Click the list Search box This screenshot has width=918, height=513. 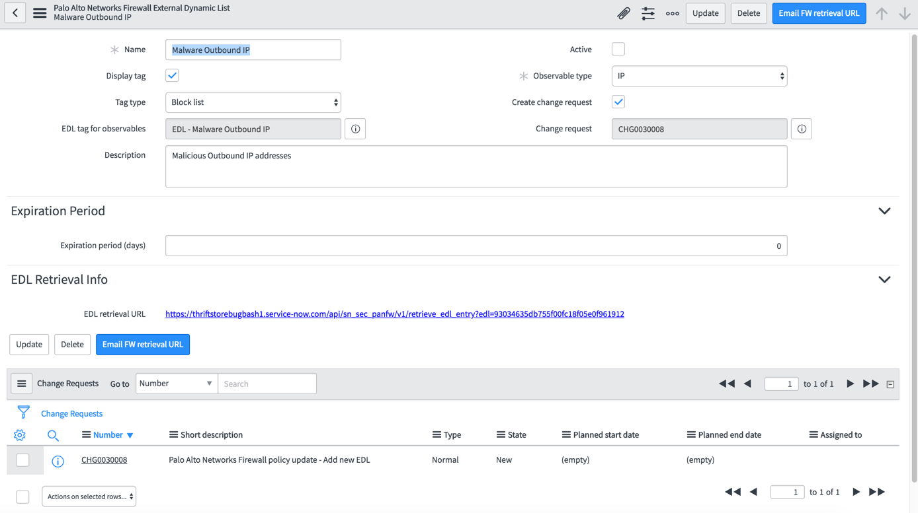[267, 384]
